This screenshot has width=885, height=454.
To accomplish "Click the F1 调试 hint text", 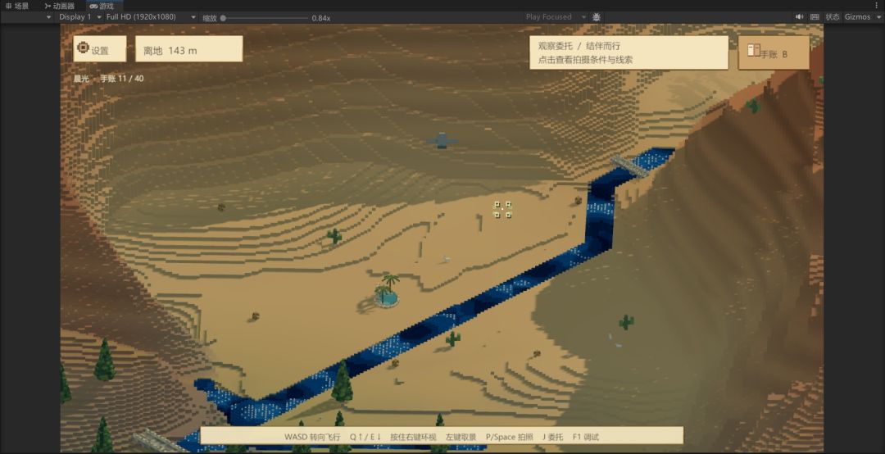I will (585, 437).
